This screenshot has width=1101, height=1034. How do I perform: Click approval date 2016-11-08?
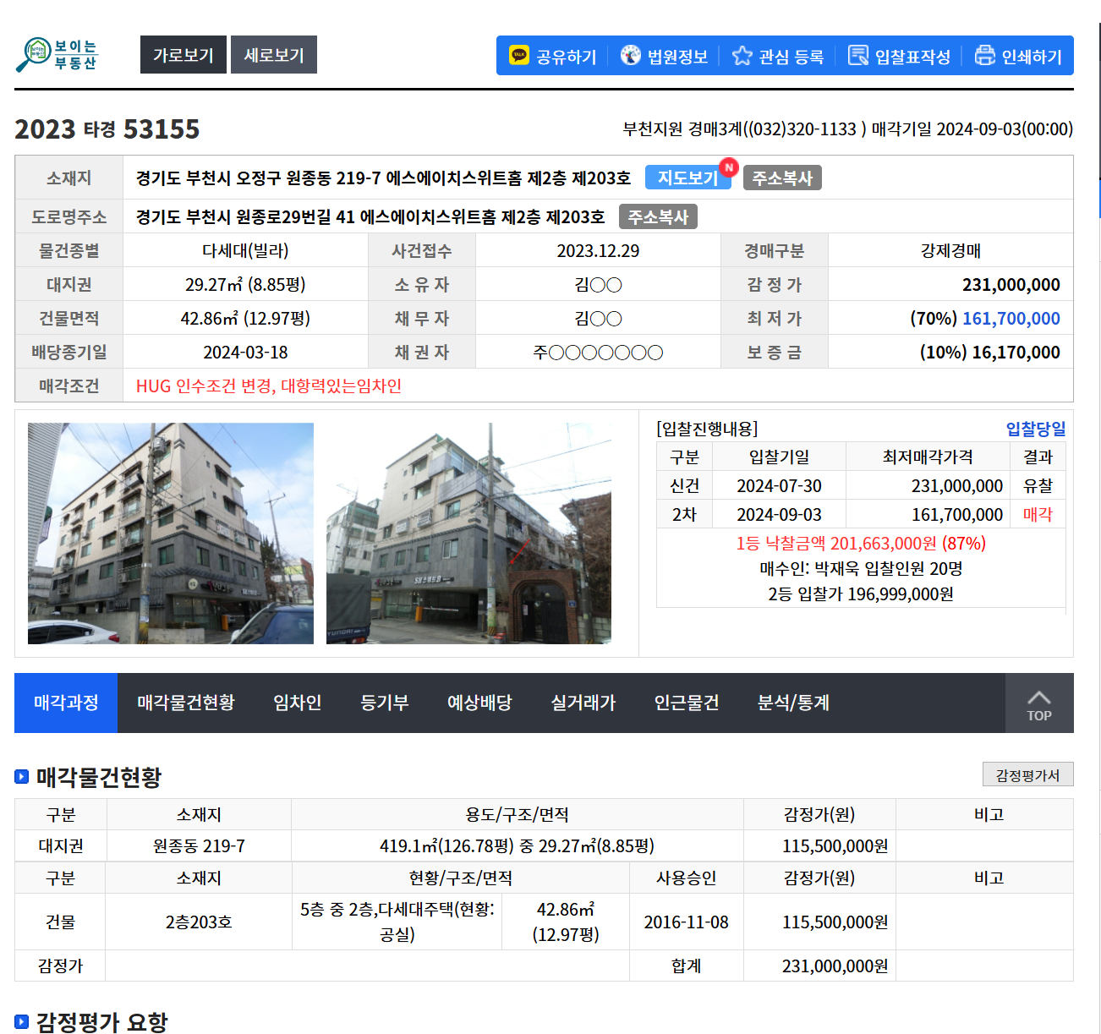pos(686,922)
